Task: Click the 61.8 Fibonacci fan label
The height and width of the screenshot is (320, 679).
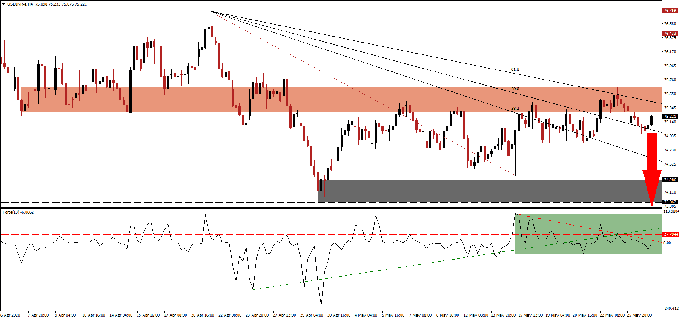Action: coord(515,69)
